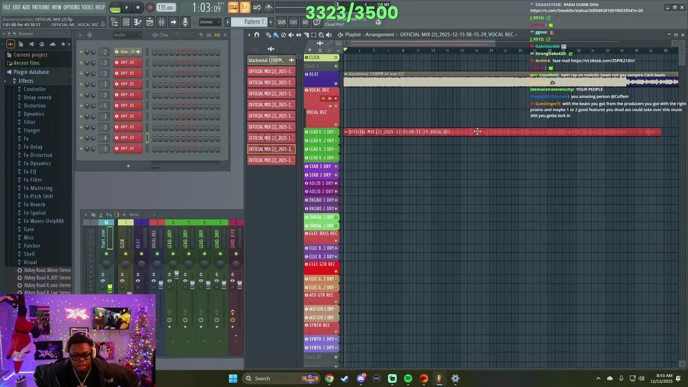Open Discord from the taskbar

(x=361, y=378)
